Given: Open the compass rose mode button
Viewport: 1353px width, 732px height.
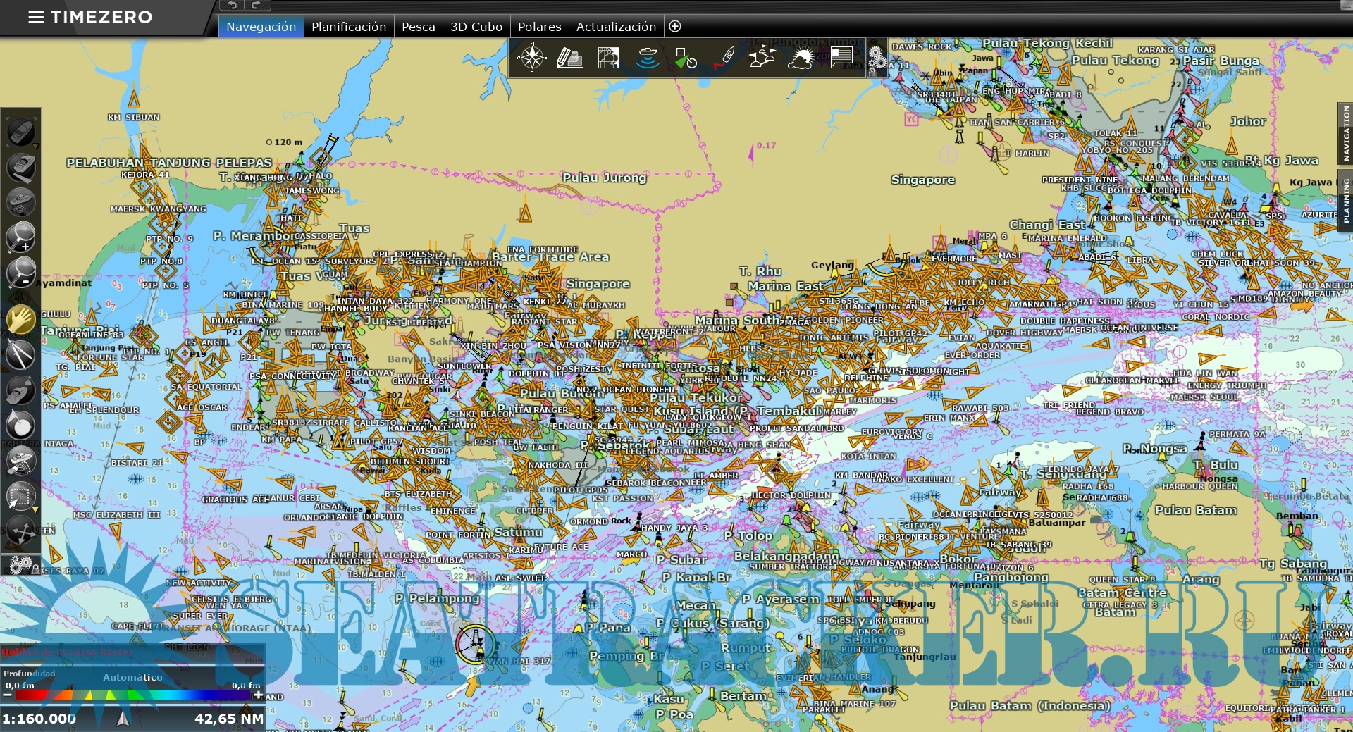Looking at the screenshot, I should pos(531,58).
